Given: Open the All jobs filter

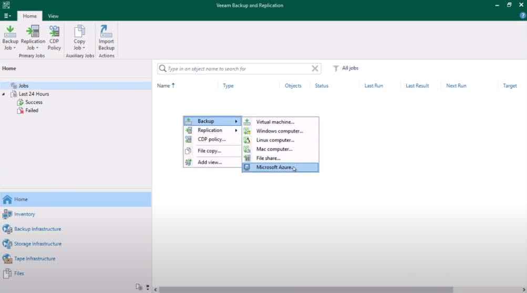Looking at the screenshot, I should pos(346,68).
